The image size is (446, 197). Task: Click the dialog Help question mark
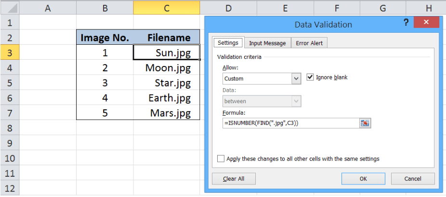pyautogui.click(x=407, y=23)
